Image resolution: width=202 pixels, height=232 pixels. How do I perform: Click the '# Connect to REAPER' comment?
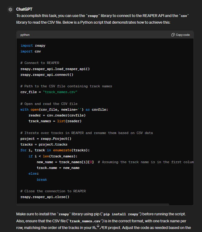(40, 63)
